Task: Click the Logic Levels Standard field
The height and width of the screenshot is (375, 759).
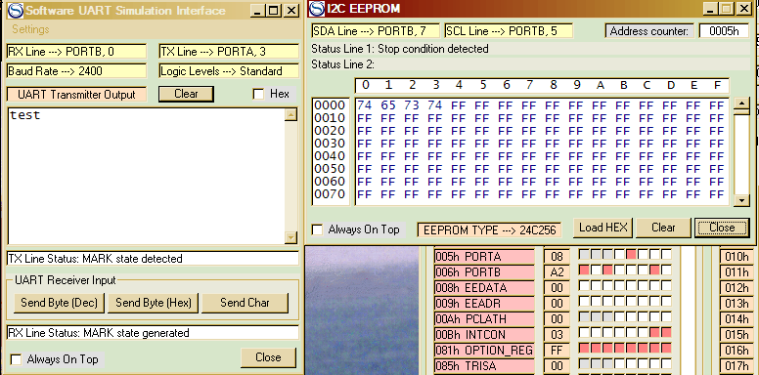Action: 229,71
